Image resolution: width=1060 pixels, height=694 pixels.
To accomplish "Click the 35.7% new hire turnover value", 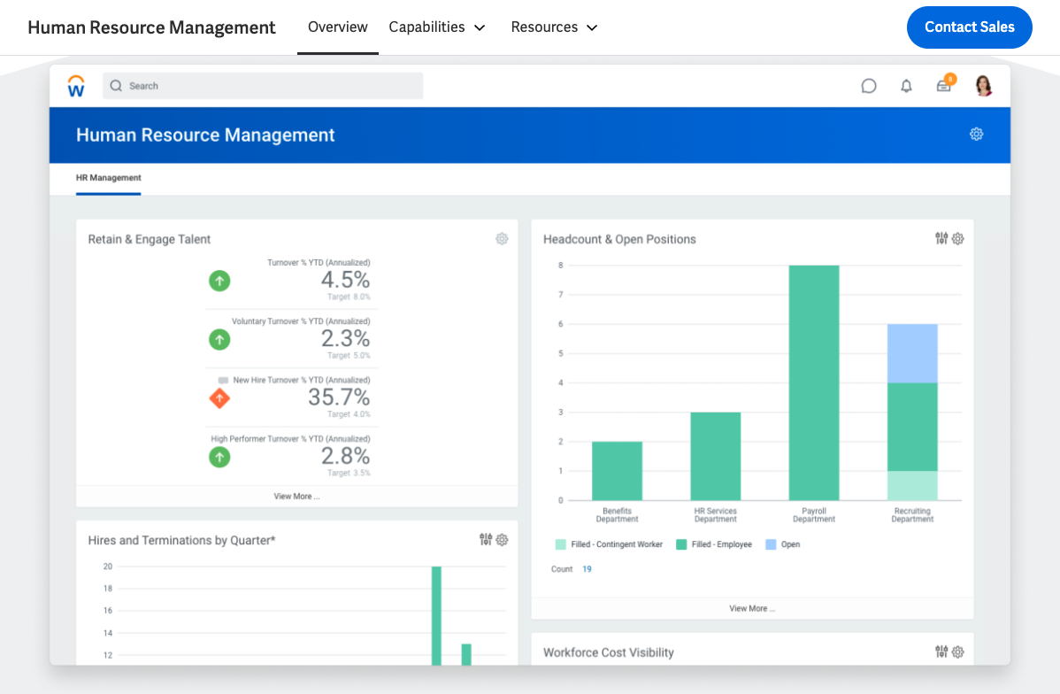I will (339, 397).
